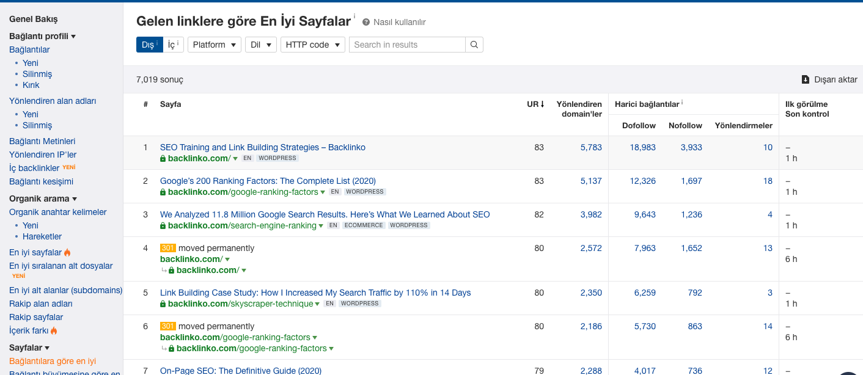Click the fire icon next to İçerik farkı
Image resolution: width=863 pixels, height=375 pixels.
pos(54,330)
